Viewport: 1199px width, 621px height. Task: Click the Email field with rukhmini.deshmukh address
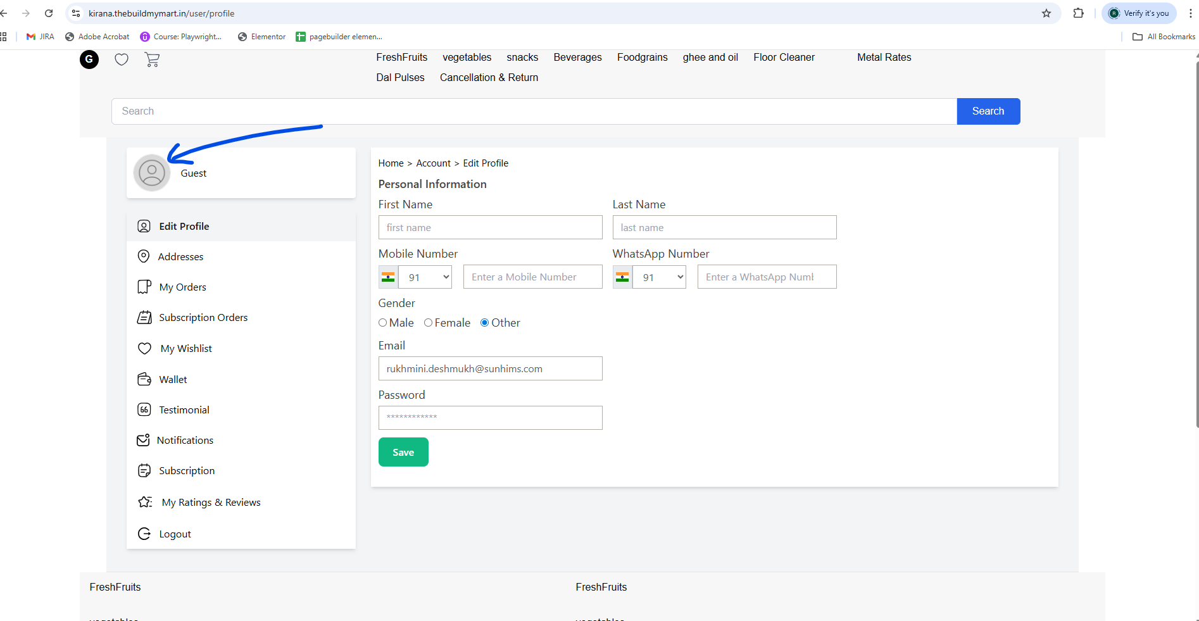(491, 368)
